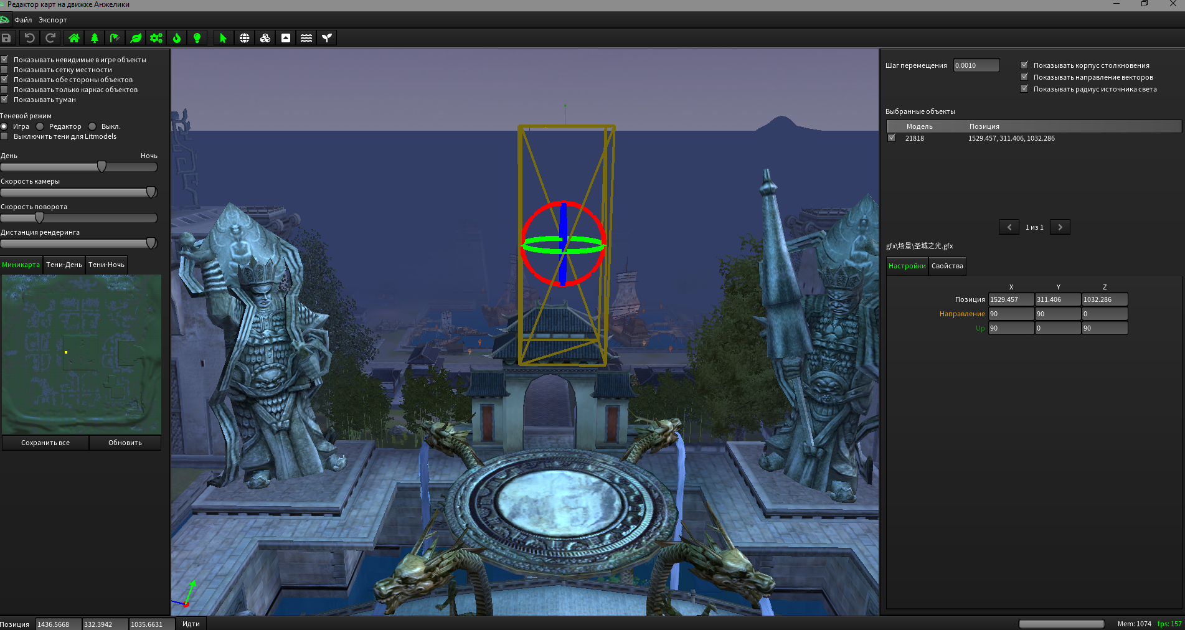Toggle Показывать невидимые в игре объекты checkbox
Image resolution: width=1185 pixels, height=630 pixels.
[x=4, y=60]
